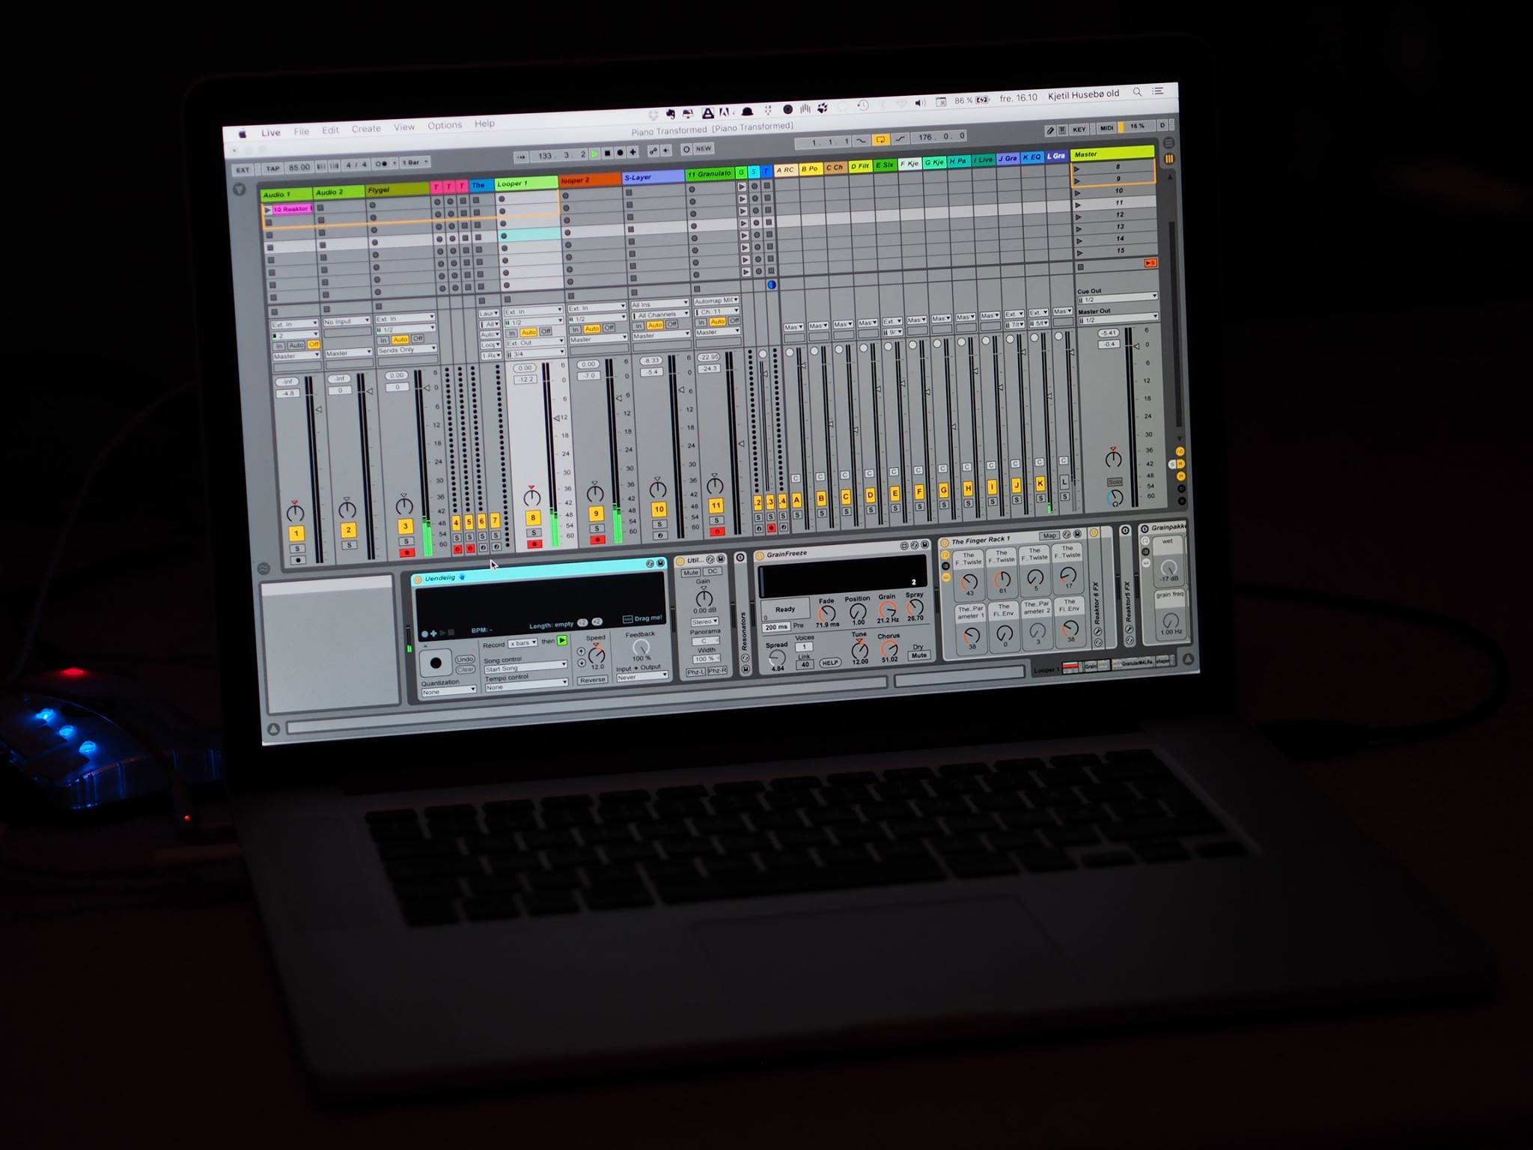The height and width of the screenshot is (1150, 1533).
Task: Click the transport stop button
Action: pos(607,153)
